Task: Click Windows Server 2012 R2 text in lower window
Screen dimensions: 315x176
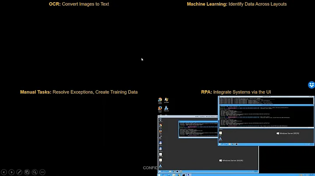Action: (231, 160)
